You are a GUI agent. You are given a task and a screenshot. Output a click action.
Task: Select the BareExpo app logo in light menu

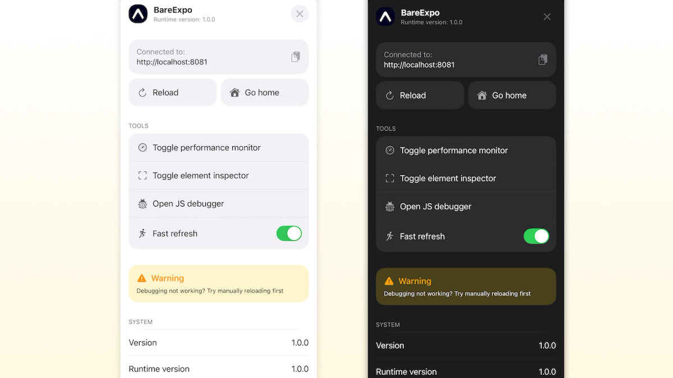pos(138,13)
